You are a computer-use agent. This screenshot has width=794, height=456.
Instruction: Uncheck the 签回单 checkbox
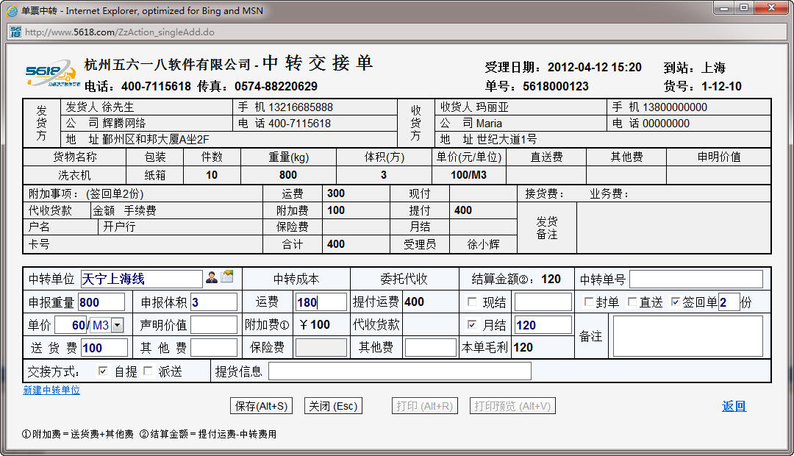pyautogui.click(x=676, y=302)
